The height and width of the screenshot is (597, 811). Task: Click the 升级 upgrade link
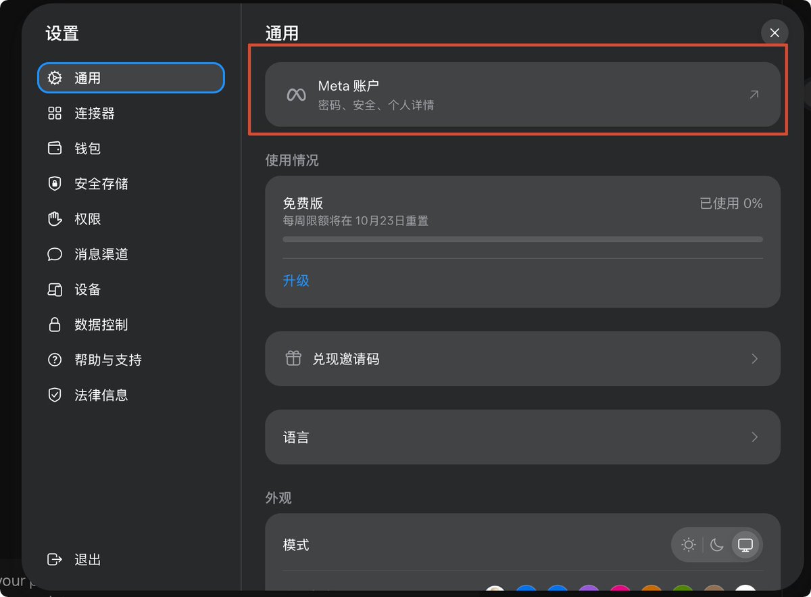click(x=296, y=281)
